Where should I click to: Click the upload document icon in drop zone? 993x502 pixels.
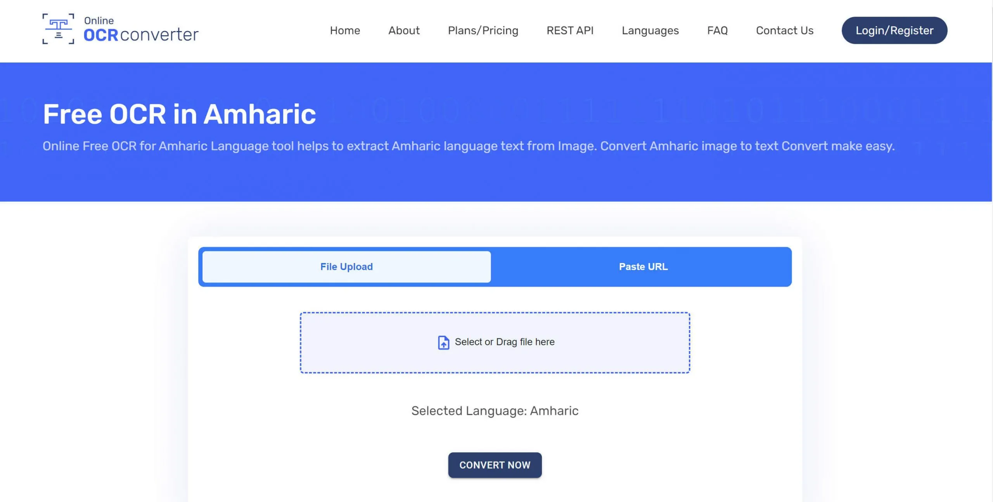click(x=443, y=343)
